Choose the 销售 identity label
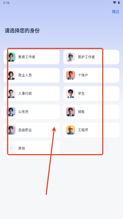Screen dimensions: 123x219 point(81,112)
